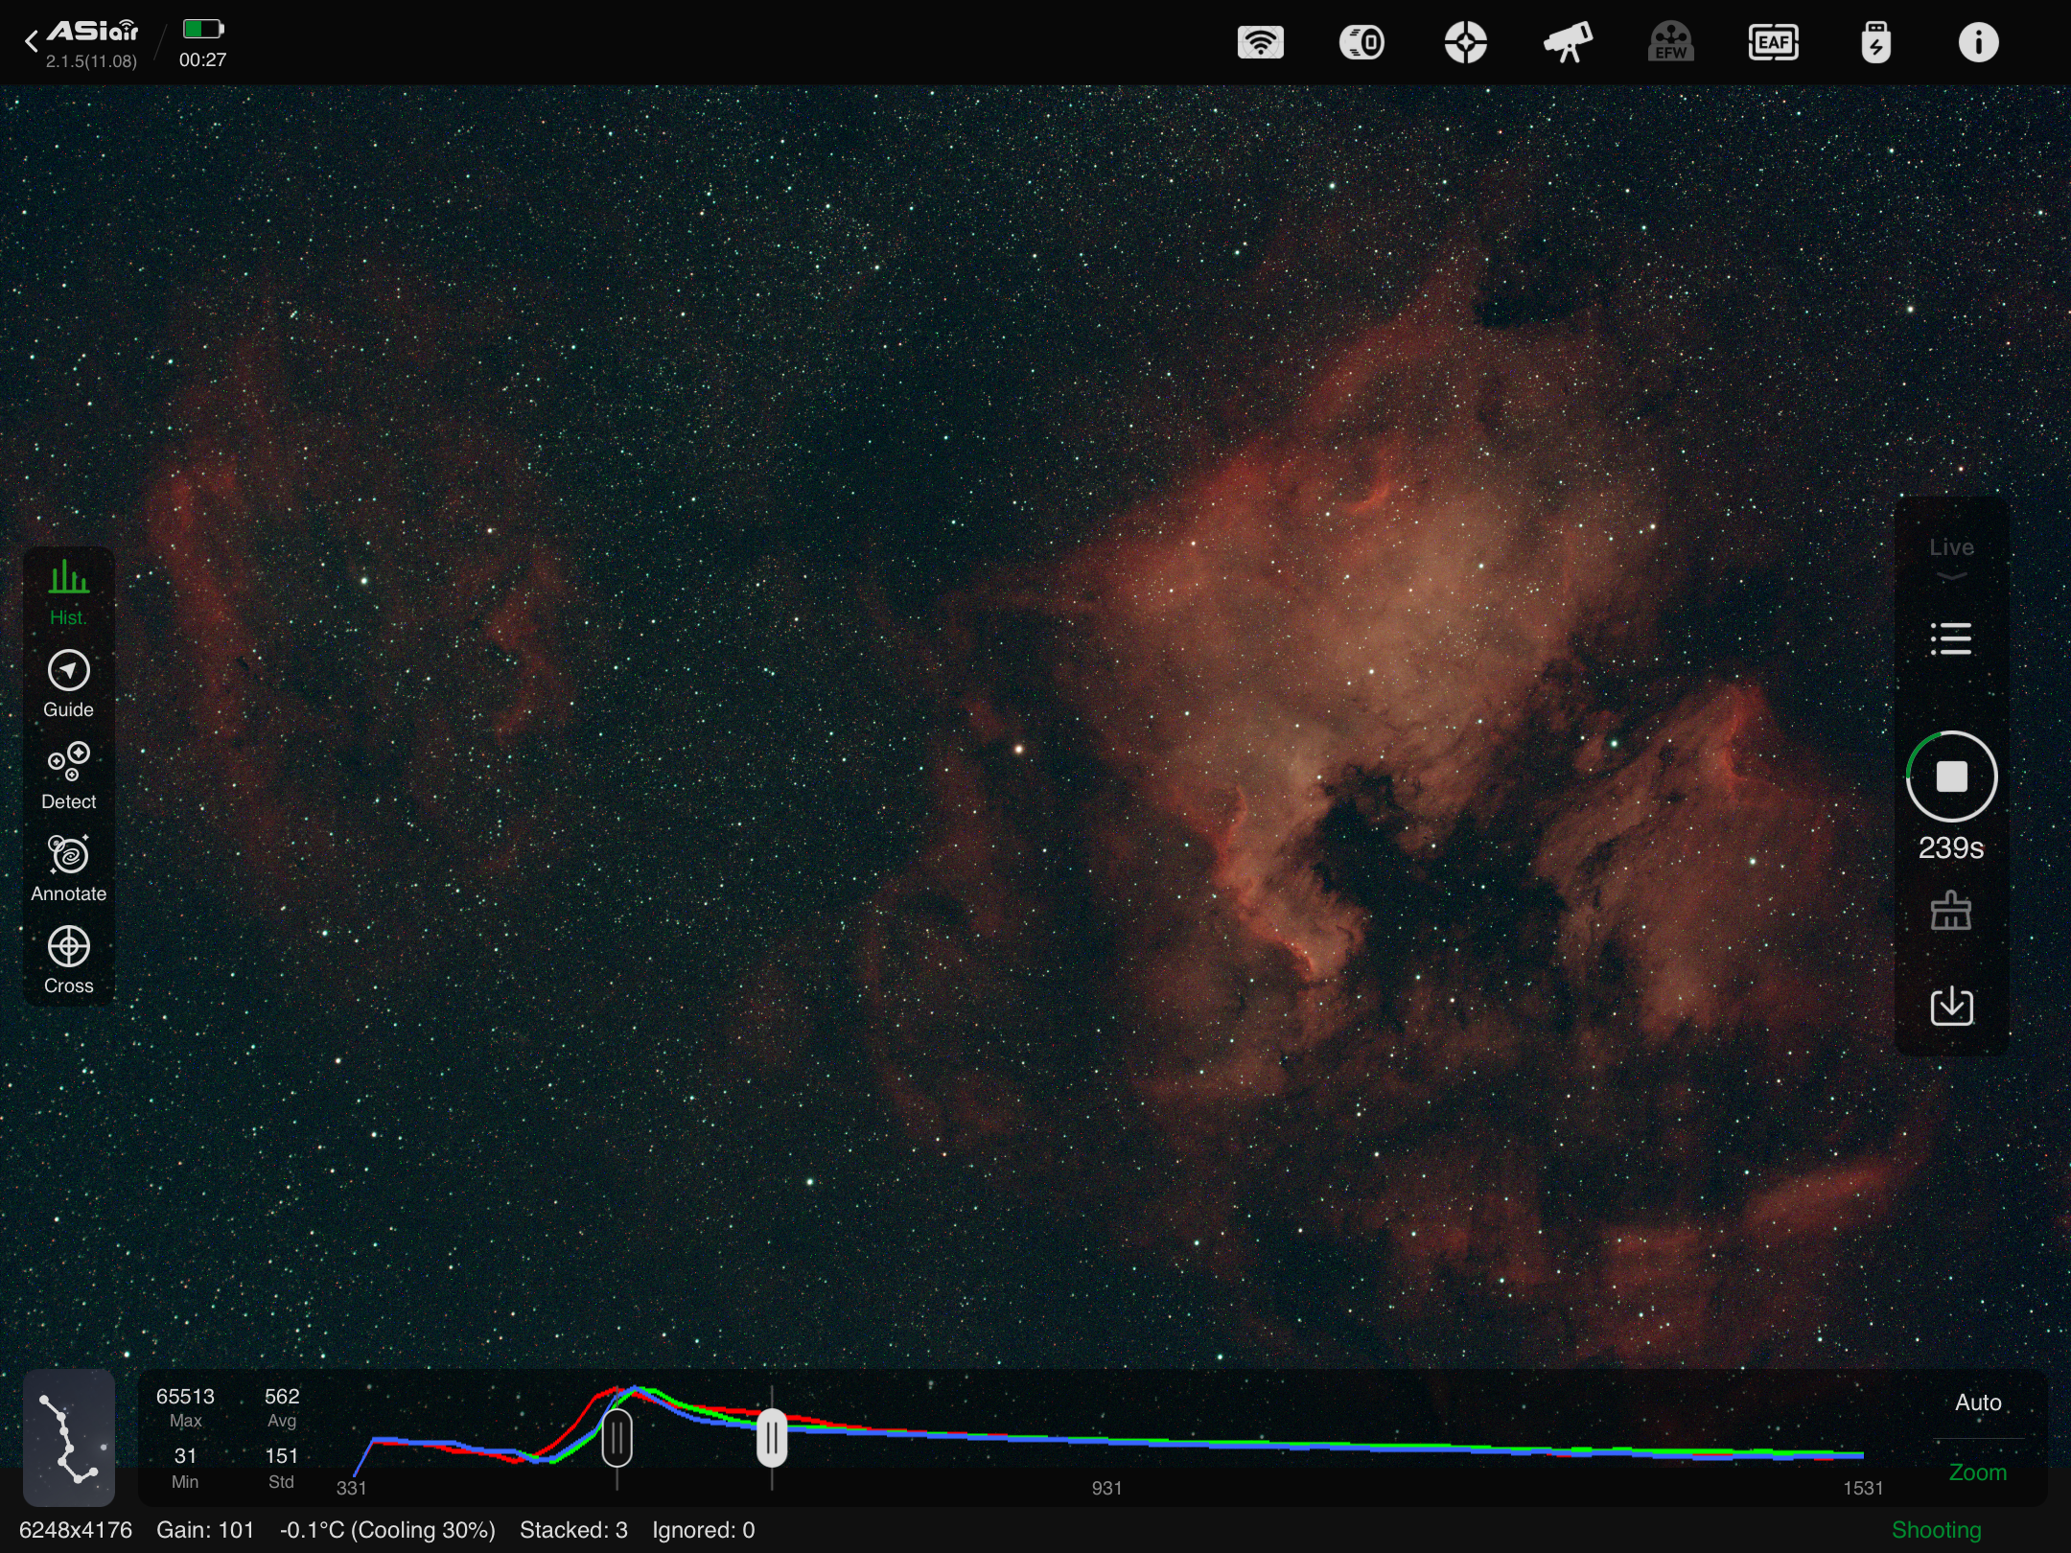Click the Avg value 562

click(282, 1397)
